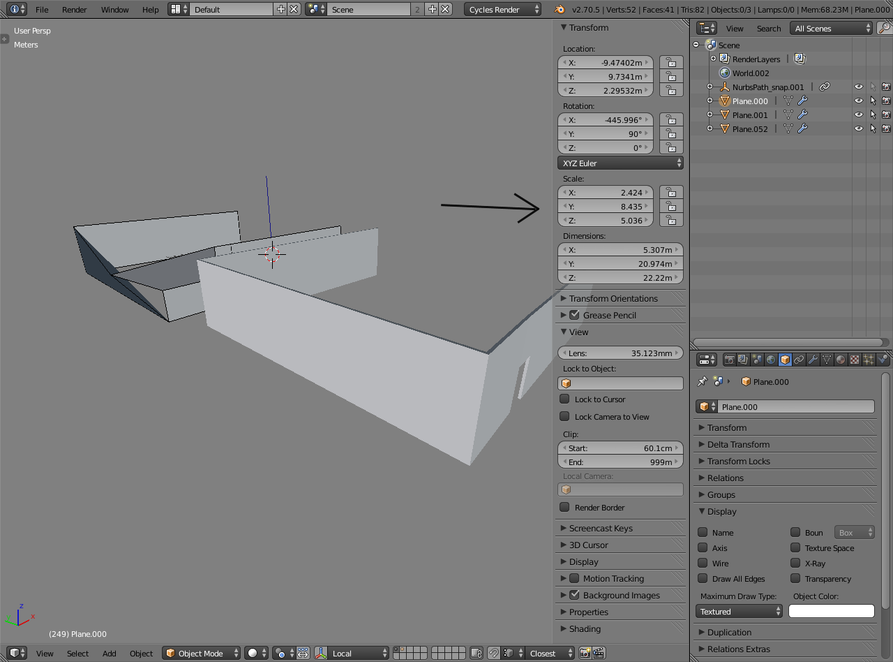The width and height of the screenshot is (893, 662).
Task: Open the XYZ Euler rotation mode dropdown
Action: pyautogui.click(x=620, y=163)
